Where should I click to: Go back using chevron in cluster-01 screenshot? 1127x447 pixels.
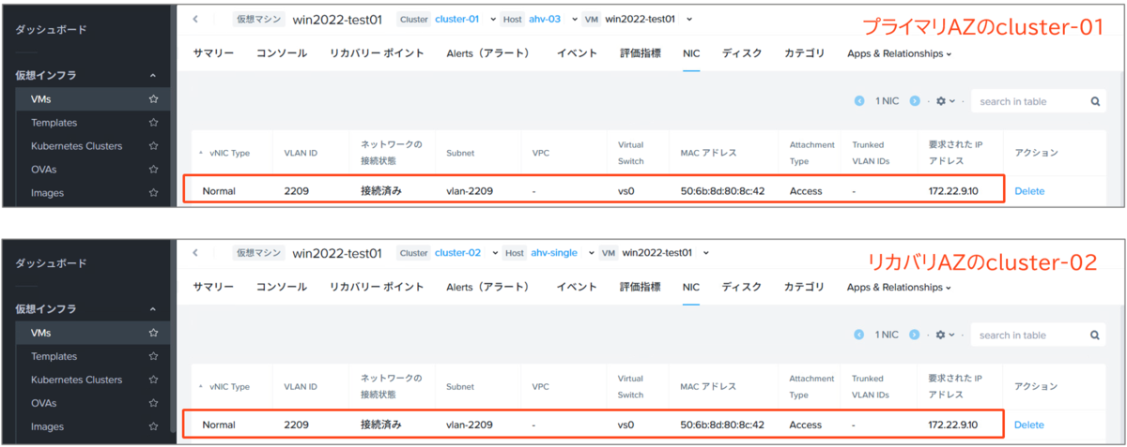[195, 19]
